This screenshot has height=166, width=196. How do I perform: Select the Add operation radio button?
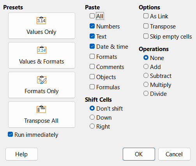tap(146, 67)
